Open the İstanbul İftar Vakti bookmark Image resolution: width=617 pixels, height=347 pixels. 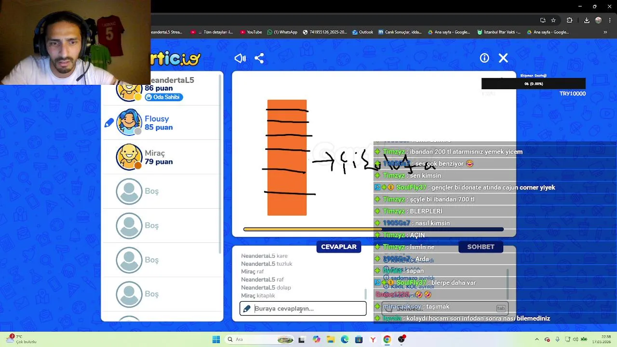tap(499, 32)
